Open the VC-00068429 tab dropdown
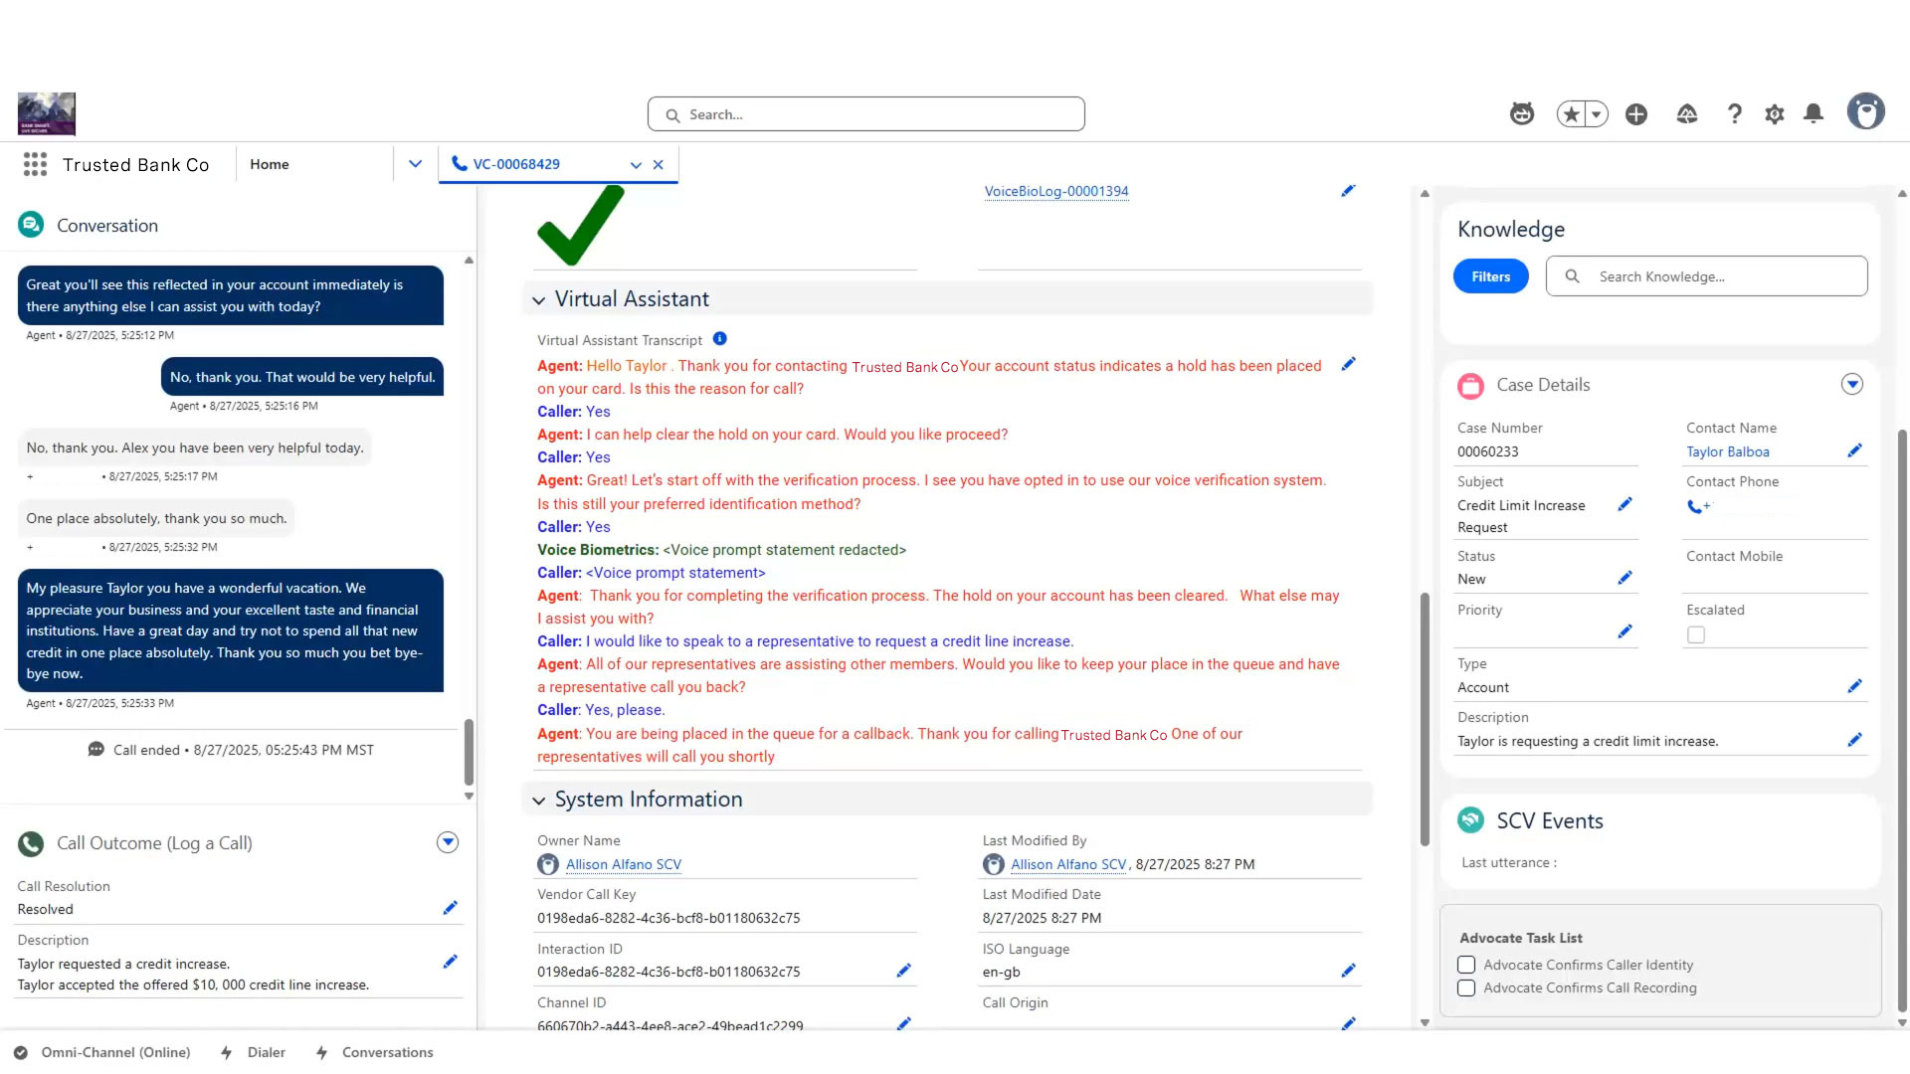The image size is (1910, 1074). pyautogui.click(x=635, y=164)
